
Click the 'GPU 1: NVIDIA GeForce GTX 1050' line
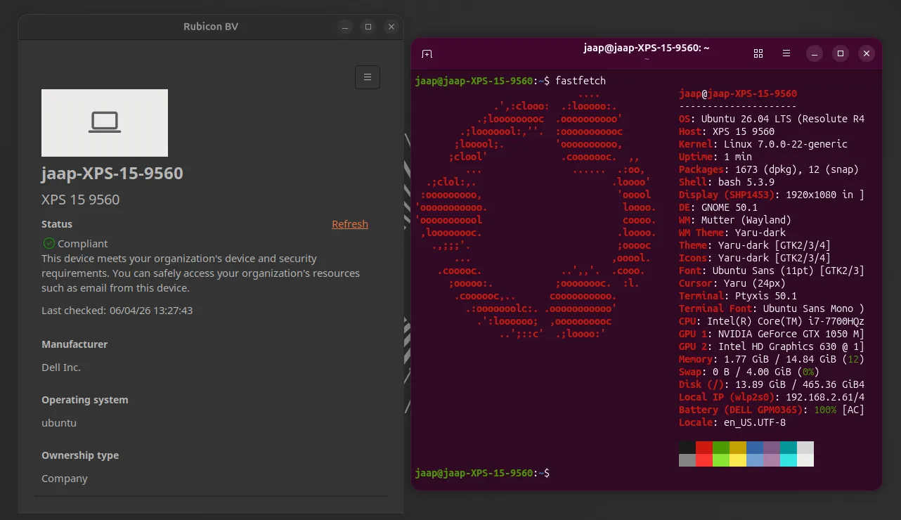772,334
